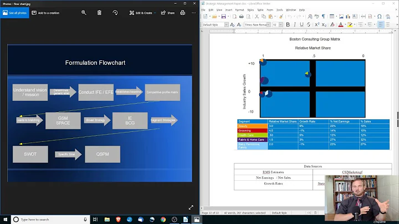Toggle Center alignment in Writer
The image size is (399, 224).
[388, 24]
